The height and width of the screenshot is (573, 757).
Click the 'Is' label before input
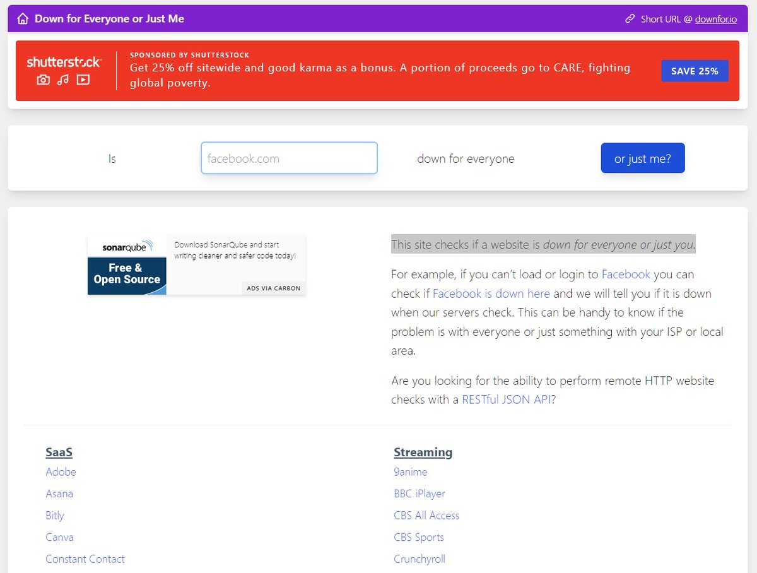[x=112, y=159]
